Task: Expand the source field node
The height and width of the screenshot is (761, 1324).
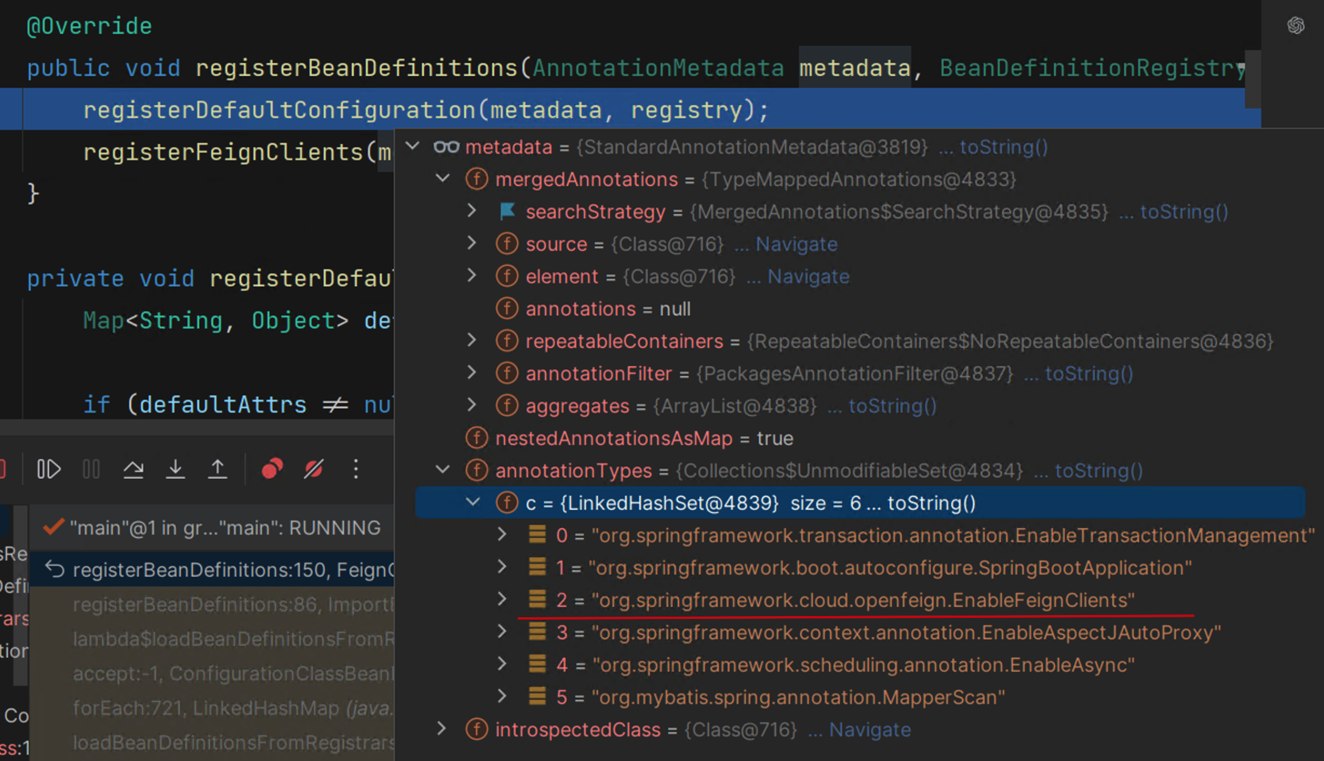Action: [x=472, y=244]
